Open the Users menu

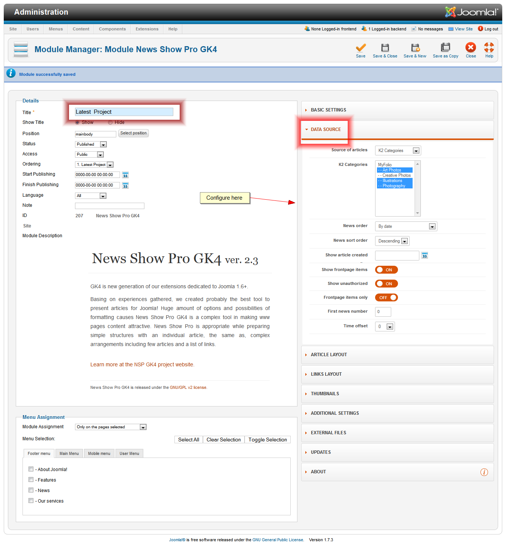pos(33,29)
